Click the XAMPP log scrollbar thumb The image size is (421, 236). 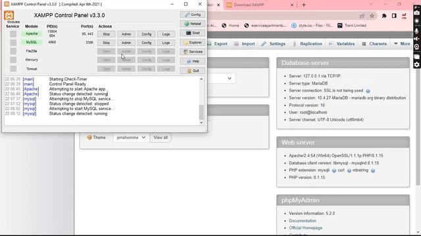[x=201, y=112]
